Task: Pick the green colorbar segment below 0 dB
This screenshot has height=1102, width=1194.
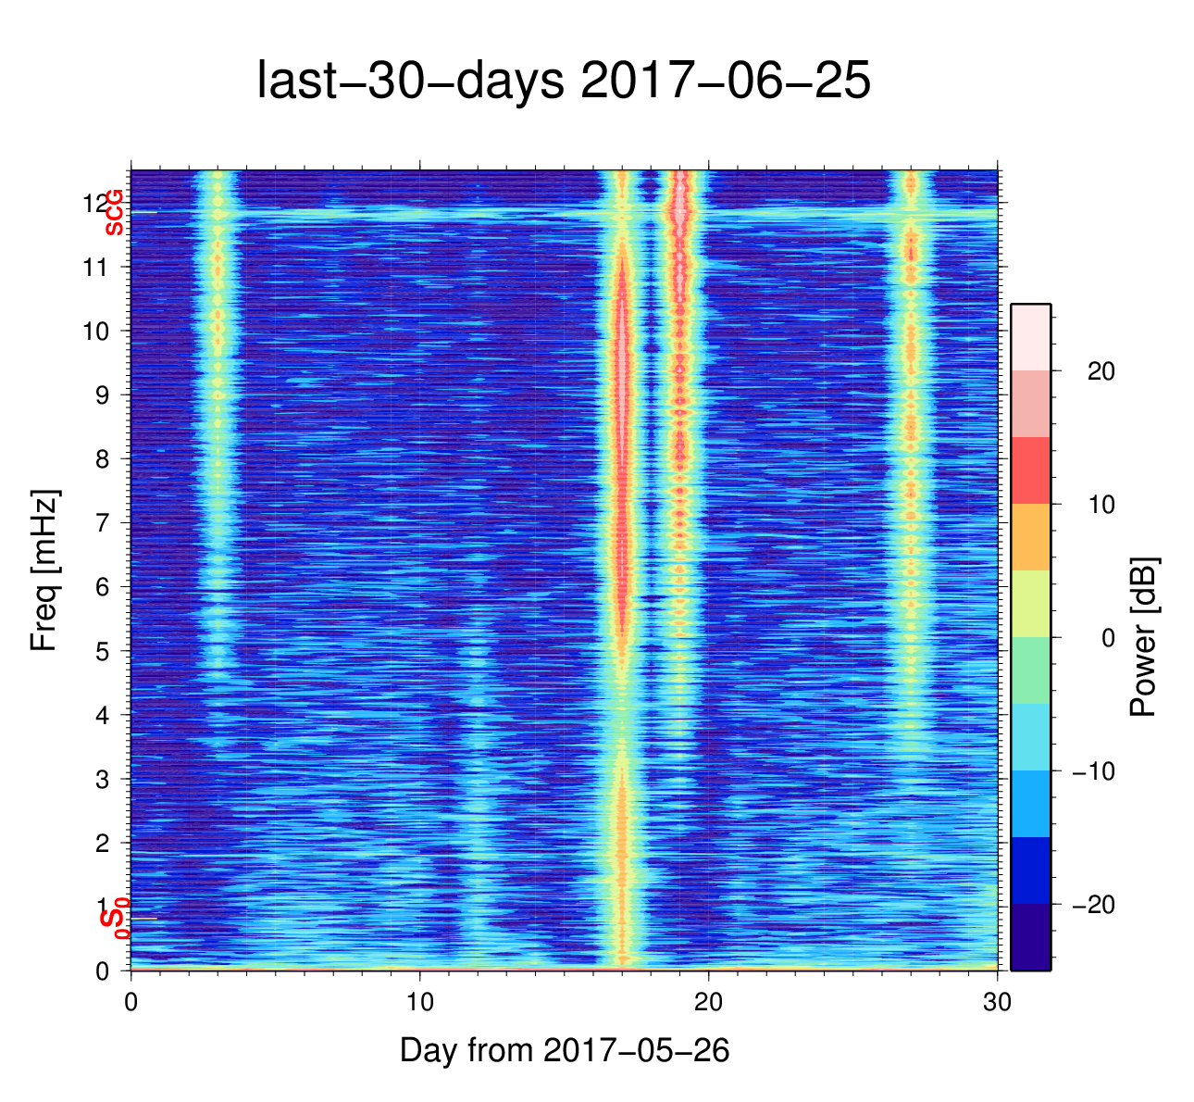Action: (1030, 670)
